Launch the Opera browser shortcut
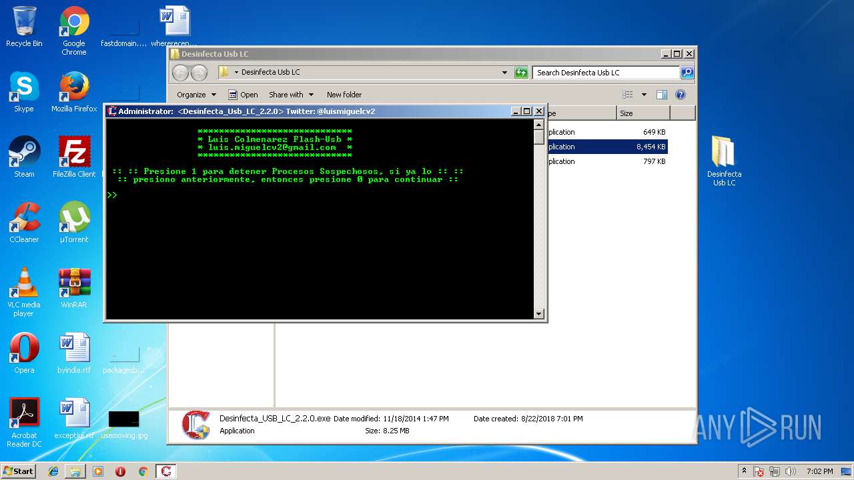This screenshot has height=480, width=854. click(x=24, y=353)
